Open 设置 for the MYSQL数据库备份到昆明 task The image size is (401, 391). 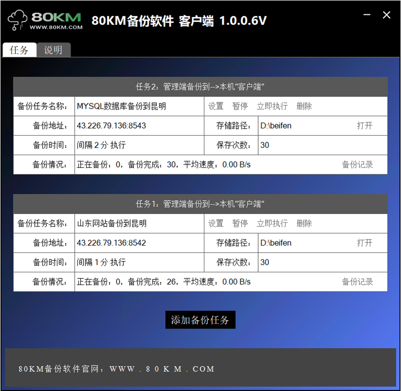click(216, 106)
